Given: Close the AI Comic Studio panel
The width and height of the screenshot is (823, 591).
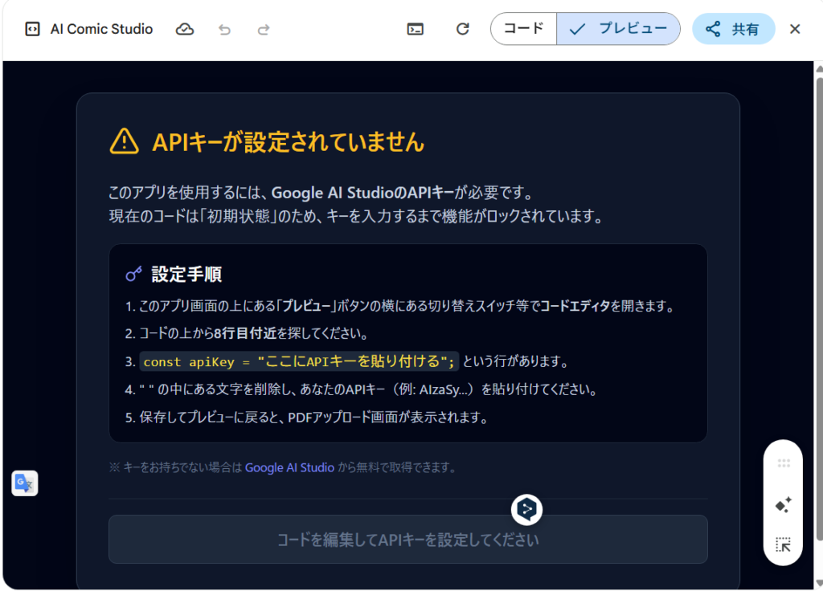Looking at the screenshot, I should point(795,29).
